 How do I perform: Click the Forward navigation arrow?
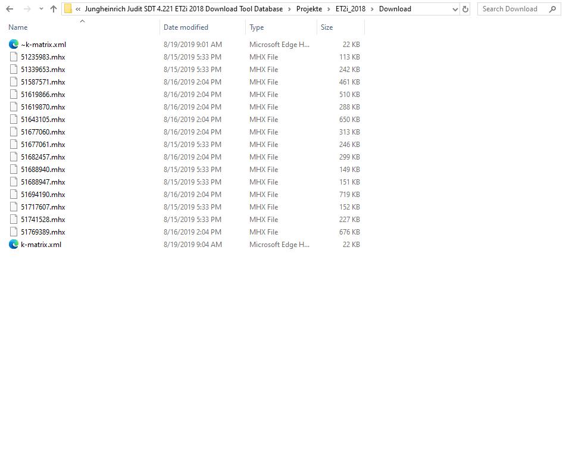[27, 9]
